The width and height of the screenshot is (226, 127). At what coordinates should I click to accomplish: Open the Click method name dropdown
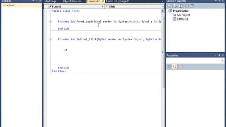pos(163,7)
